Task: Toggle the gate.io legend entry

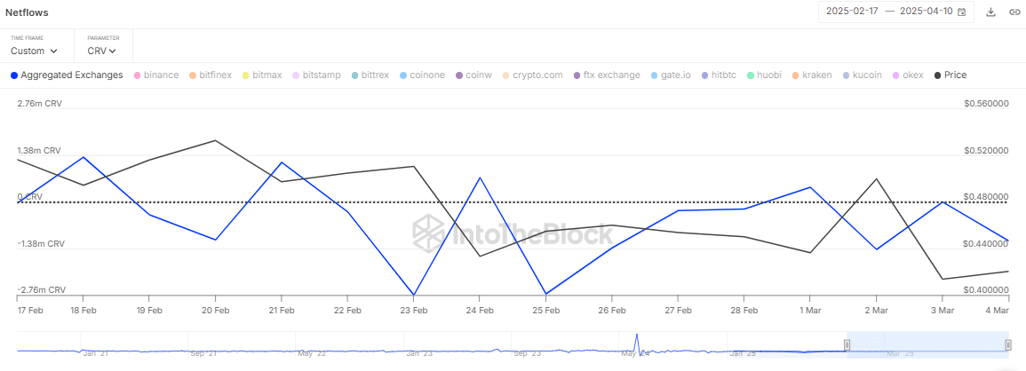Action: [672, 75]
